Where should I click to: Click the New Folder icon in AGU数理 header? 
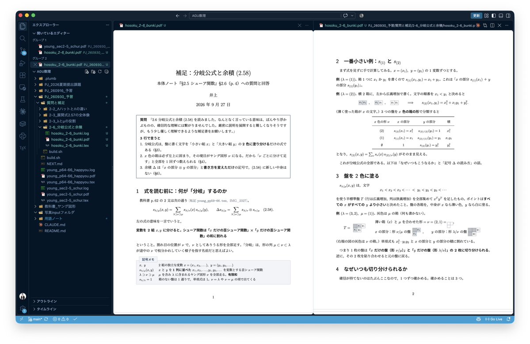coord(93,72)
